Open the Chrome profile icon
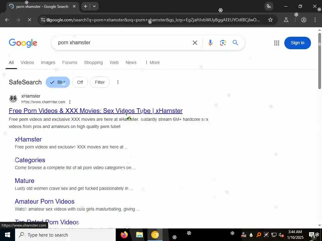 pos(304,20)
